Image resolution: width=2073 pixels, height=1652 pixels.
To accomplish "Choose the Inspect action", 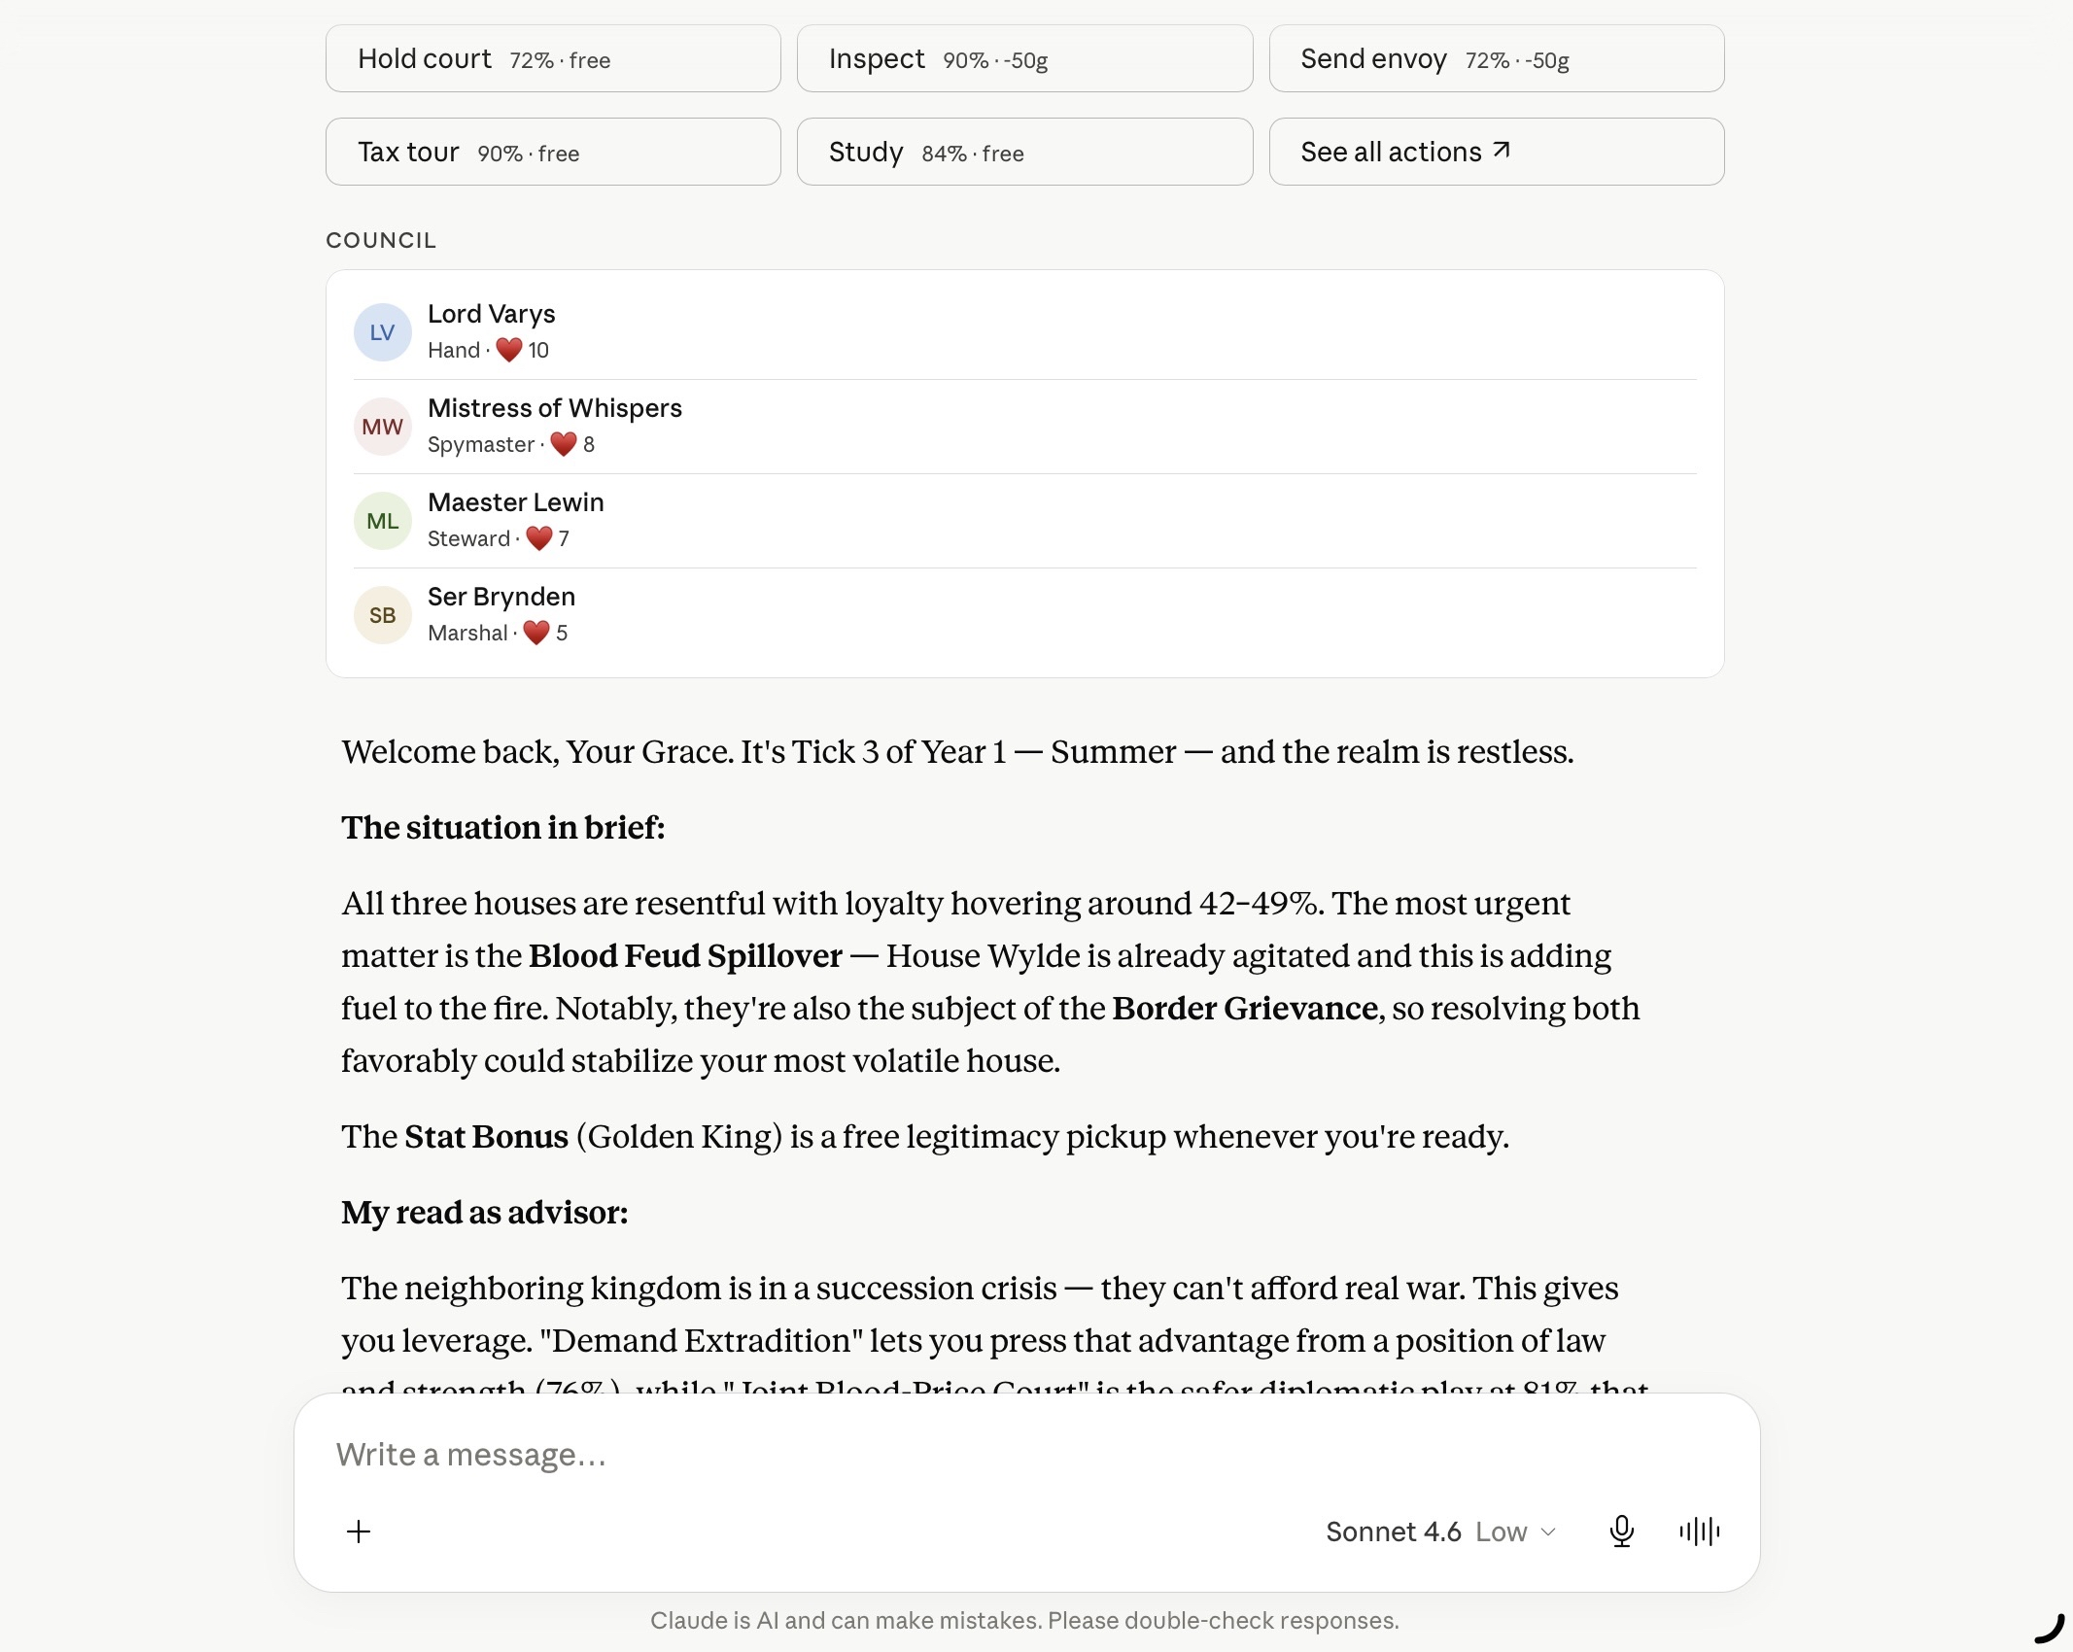I will [1024, 59].
